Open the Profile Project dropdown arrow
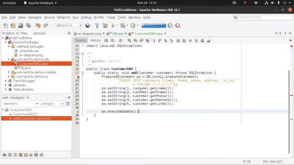Image resolution: width=294 pixels, height=165 pixels. [137, 26]
